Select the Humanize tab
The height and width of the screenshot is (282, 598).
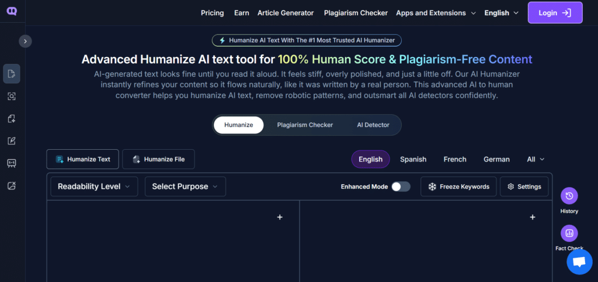coord(239,125)
